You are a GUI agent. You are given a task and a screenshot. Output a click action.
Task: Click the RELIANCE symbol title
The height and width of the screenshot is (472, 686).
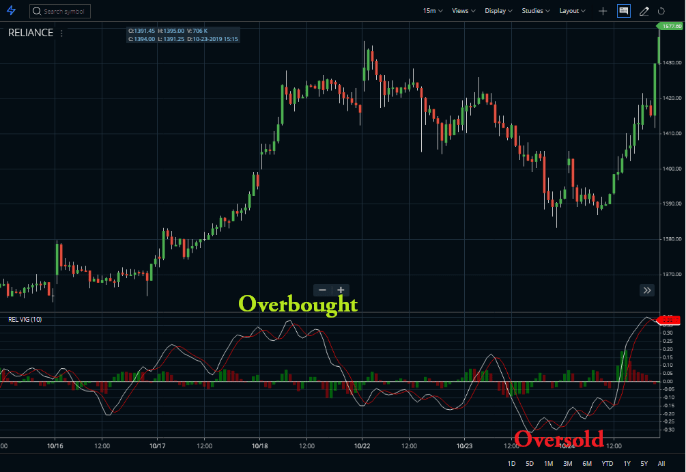[x=31, y=33]
